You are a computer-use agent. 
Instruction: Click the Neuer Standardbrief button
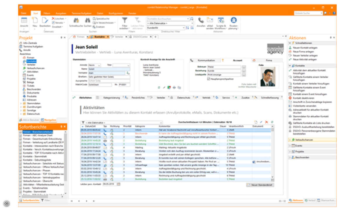click(260, 185)
